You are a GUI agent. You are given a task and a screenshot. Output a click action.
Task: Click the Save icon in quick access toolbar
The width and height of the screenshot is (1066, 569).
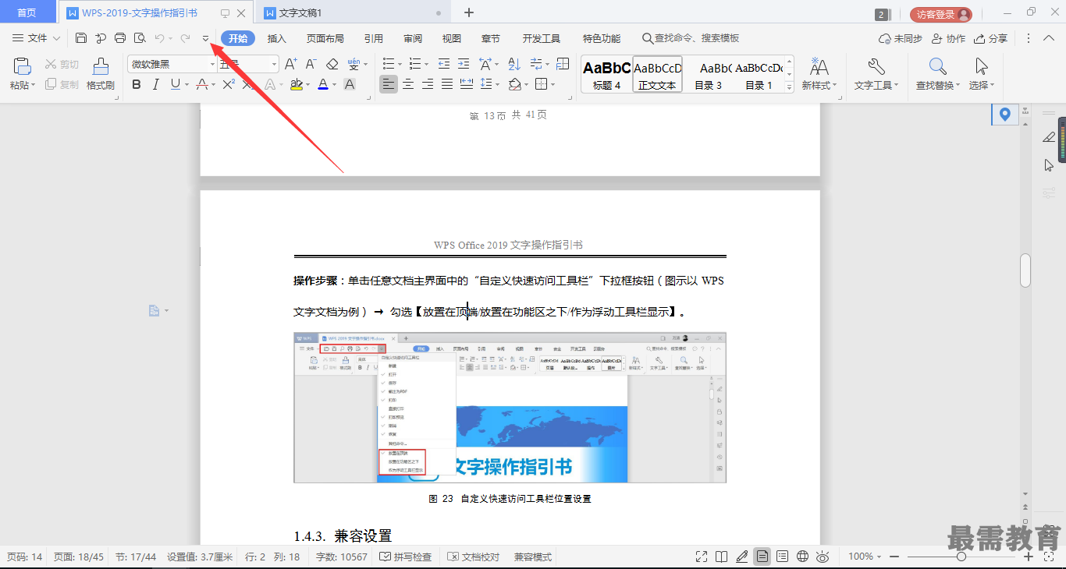point(81,37)
